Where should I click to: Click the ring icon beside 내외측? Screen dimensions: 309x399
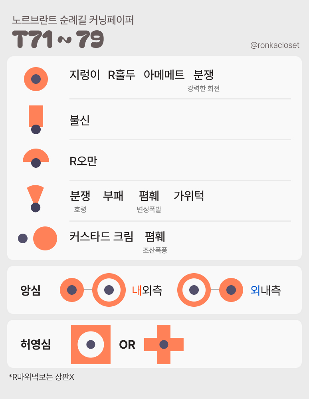(109, 290)
